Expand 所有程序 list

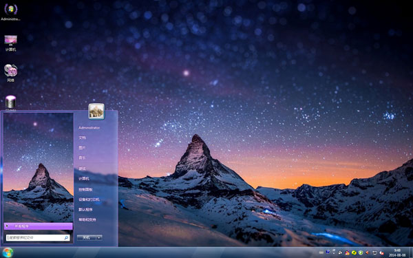(38, 226)
